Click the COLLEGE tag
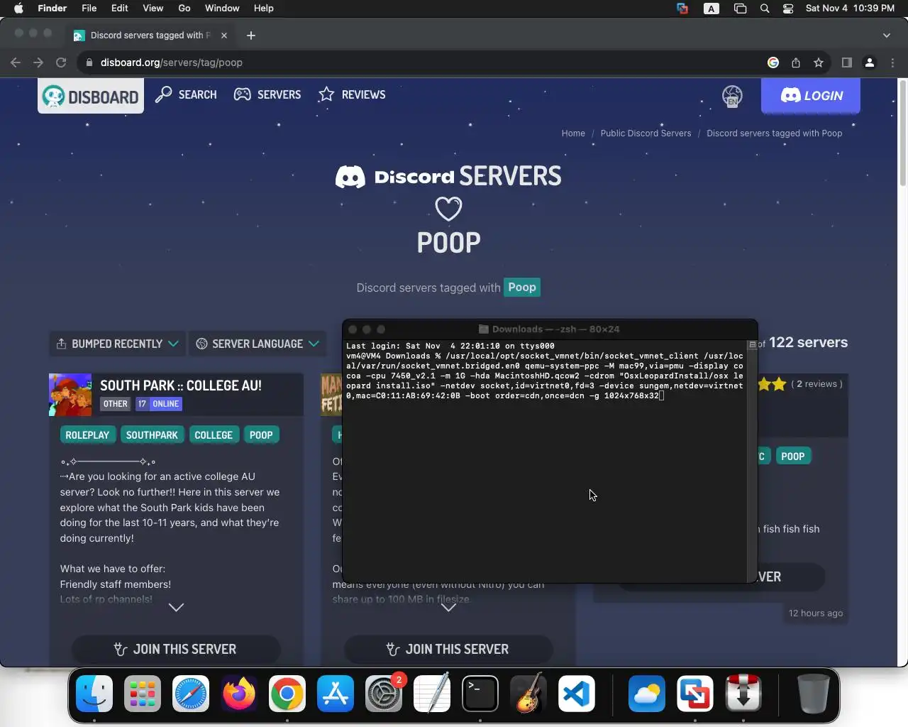The image size is (908, 727). [214, 435]
